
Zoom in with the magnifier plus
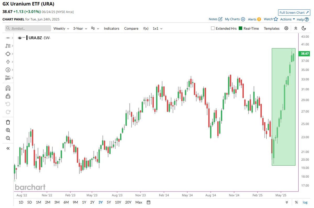8,130
